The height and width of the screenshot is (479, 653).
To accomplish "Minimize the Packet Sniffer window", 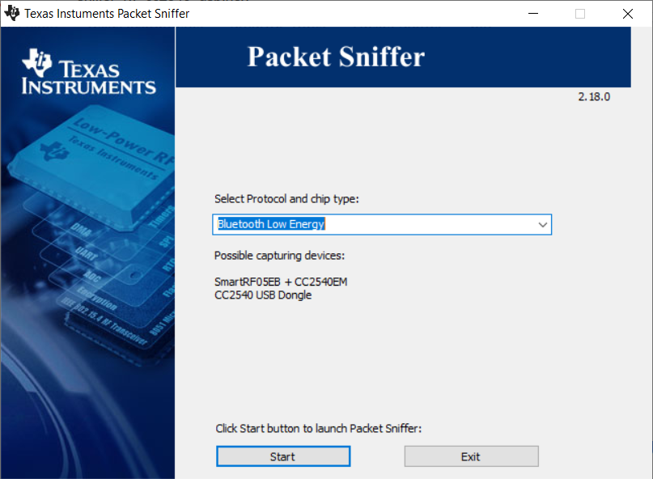I will point(533,14).
